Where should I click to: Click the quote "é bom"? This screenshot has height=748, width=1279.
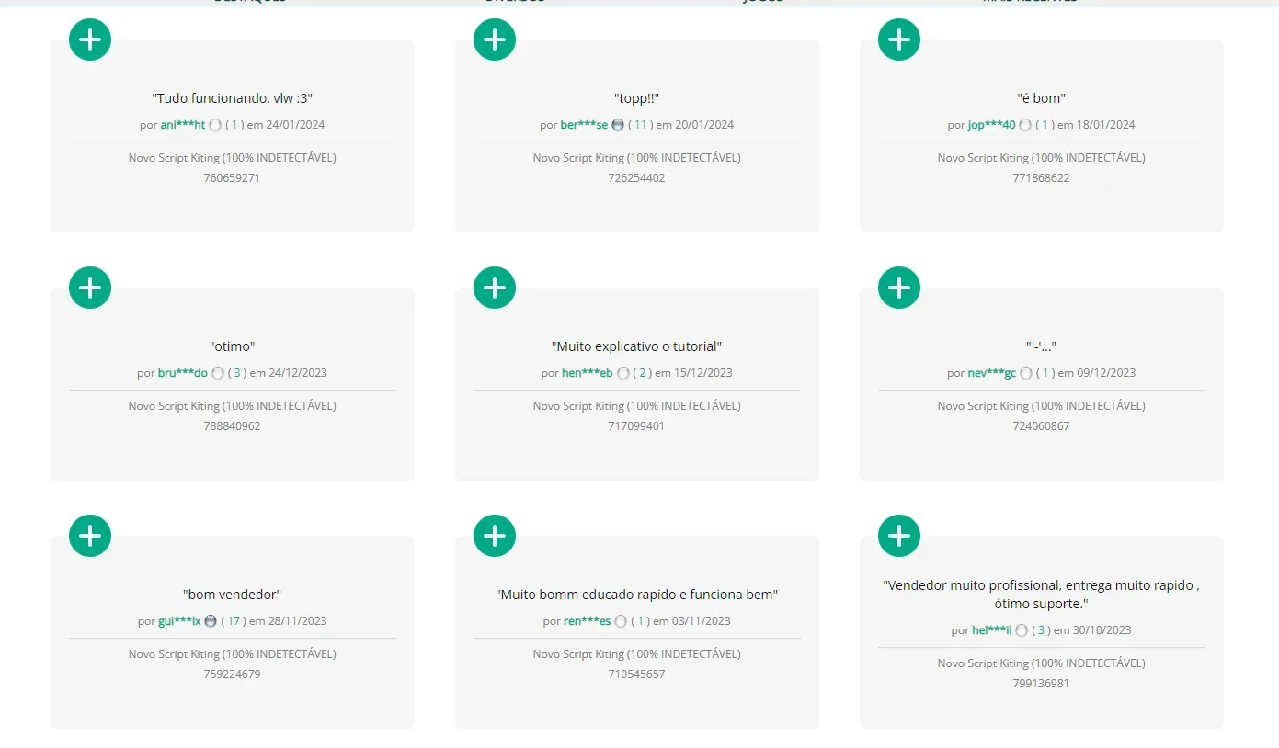point(1041,98)
